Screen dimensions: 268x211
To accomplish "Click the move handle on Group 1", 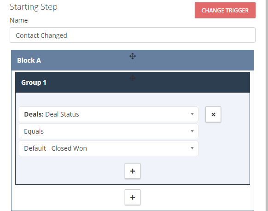I will (133, 78).
